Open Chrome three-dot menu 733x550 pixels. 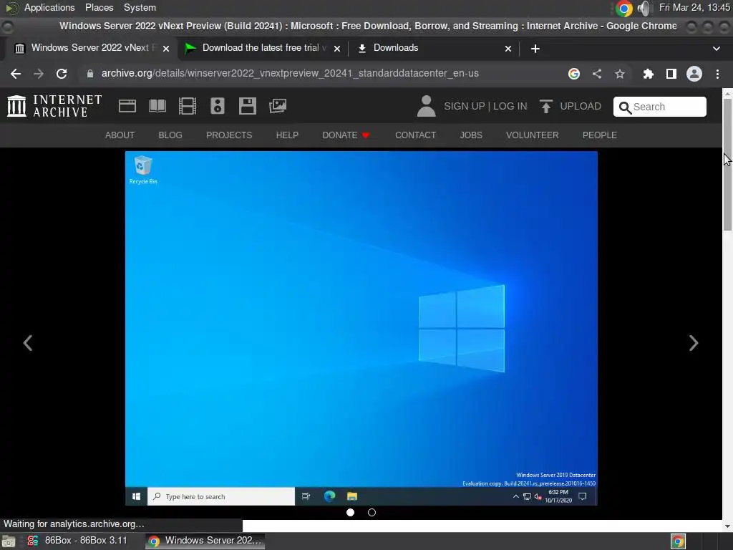717,74
